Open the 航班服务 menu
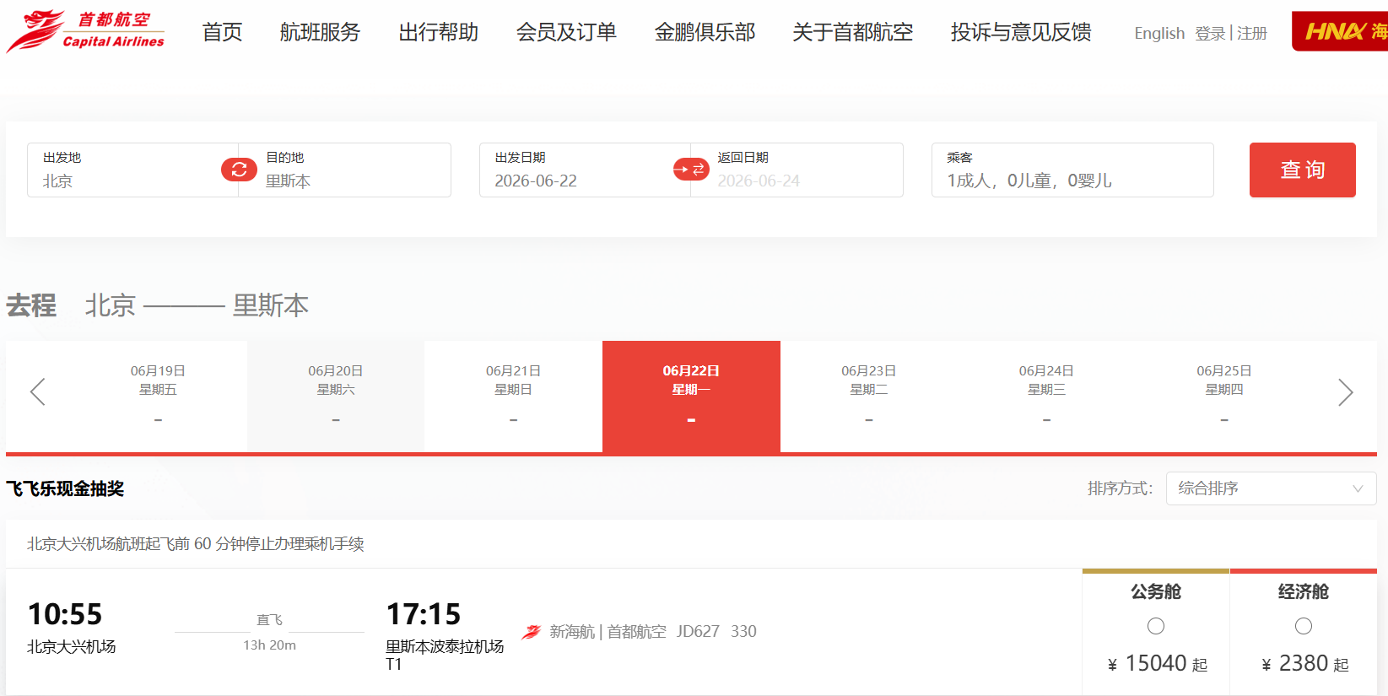The image size is (1388, 696). tap(320, 32)
